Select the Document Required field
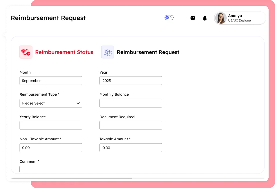275x188 pixels. pyautogui.click(x=130, y=125)
